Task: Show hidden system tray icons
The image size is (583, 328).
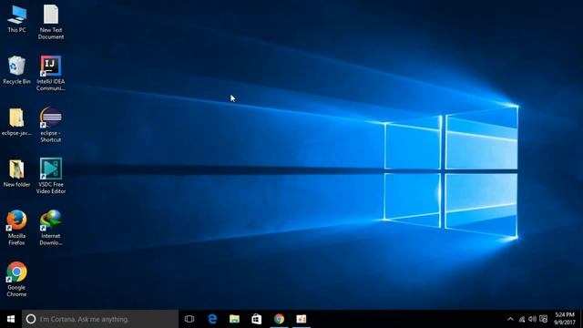Action: click(510, 319)
